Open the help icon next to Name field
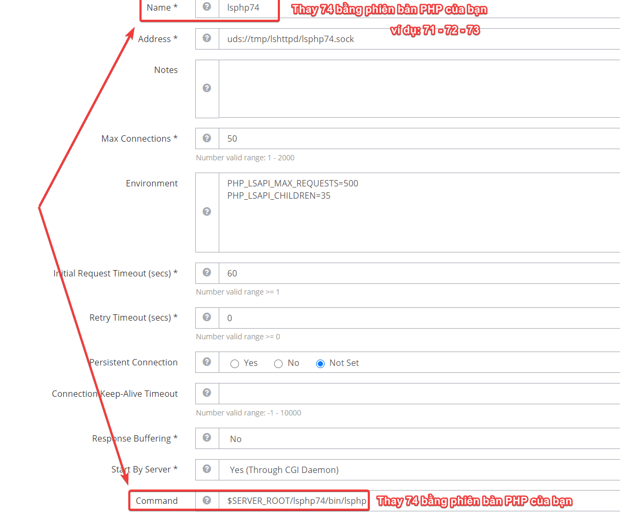This screenshot has height=514, width=620. (x=207, y=7)
